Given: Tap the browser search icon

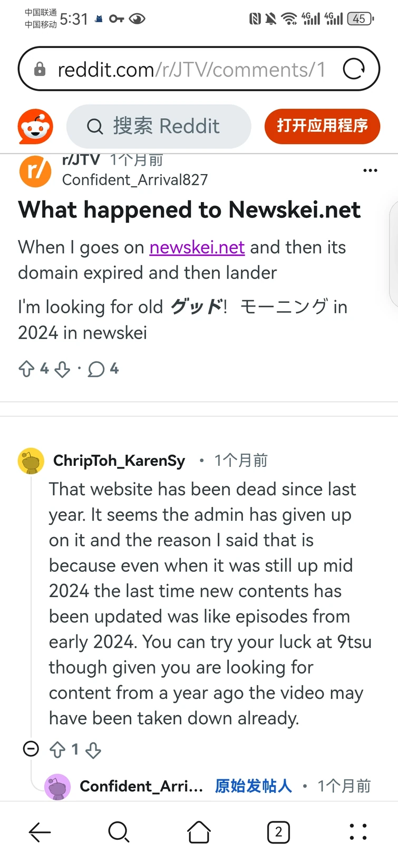Looking at the screenshot, I should pos(119,832).
